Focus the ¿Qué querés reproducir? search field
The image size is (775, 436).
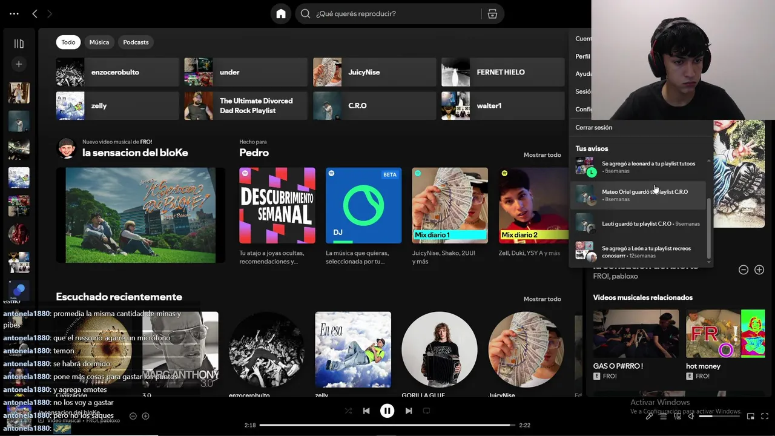tap(397, 13)
